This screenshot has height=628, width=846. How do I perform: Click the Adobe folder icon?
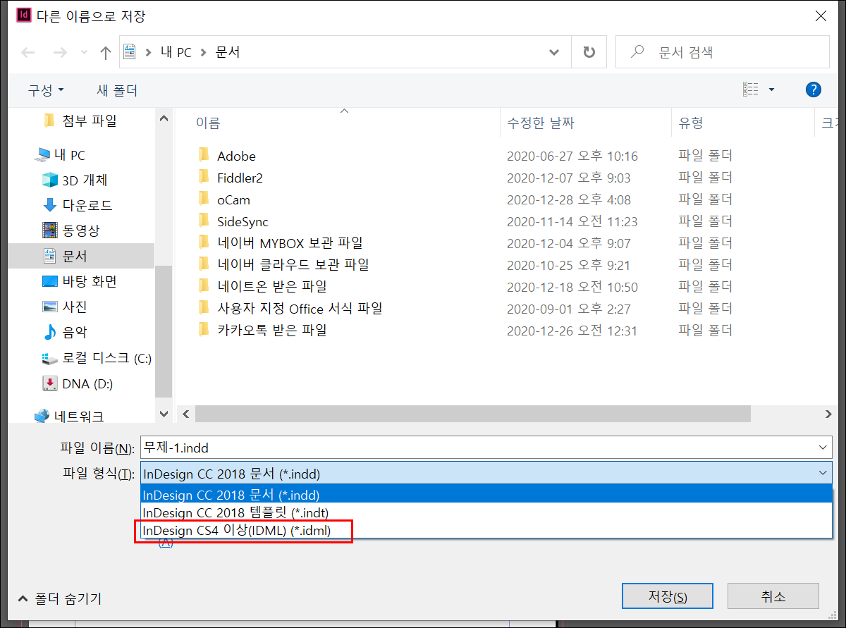[204, 155]
